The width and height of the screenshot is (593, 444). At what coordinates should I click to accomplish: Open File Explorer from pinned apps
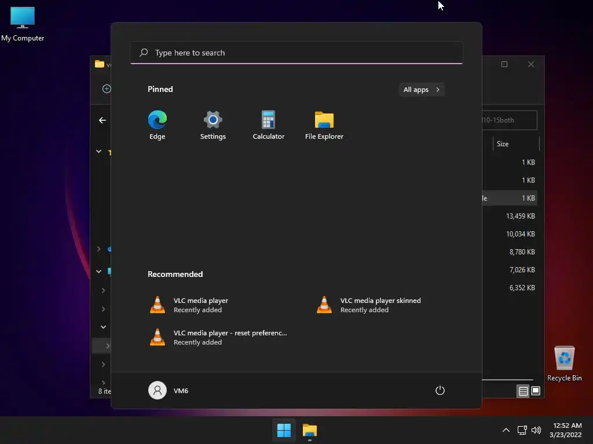[x=324, y=125]
